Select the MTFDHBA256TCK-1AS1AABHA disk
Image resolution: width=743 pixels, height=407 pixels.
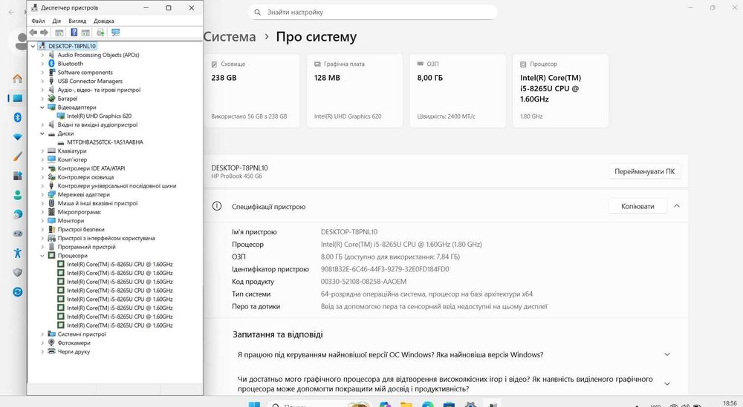pos(105,142)
